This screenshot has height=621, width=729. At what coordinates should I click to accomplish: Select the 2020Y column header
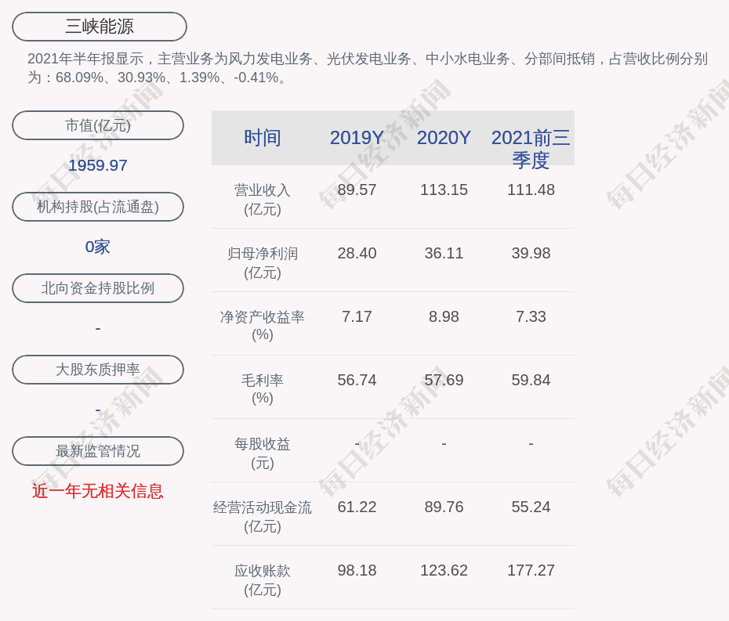pos(444,138)
